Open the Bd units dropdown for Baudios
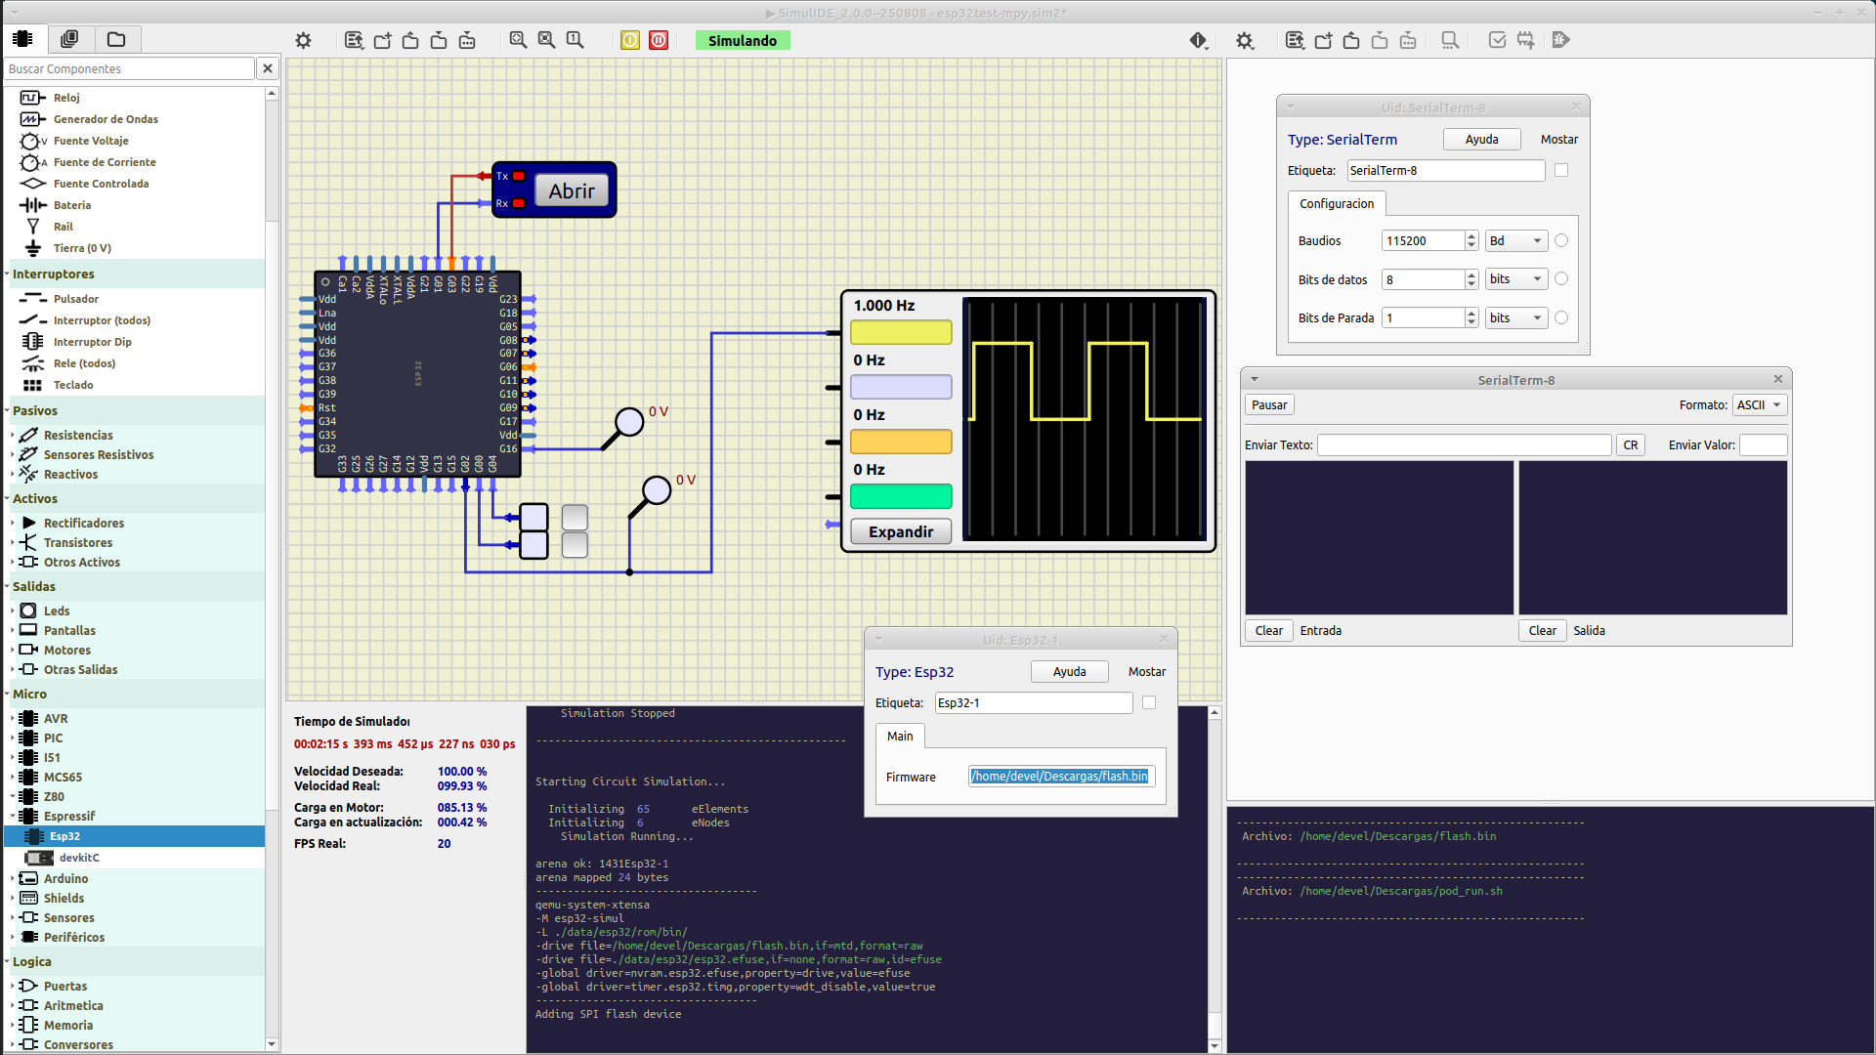Viewport: 1876px width, 1055px height. [x=1515, y=240]
